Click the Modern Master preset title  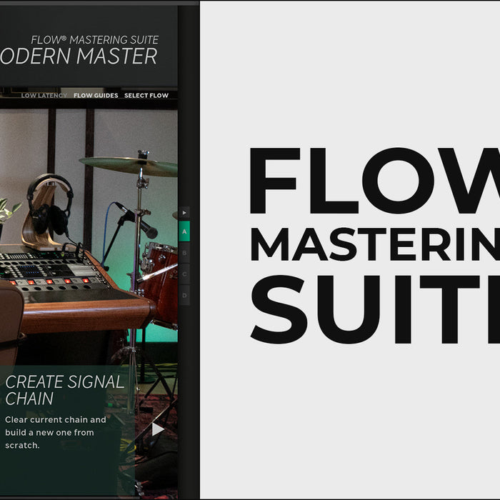tap(79, 57)
